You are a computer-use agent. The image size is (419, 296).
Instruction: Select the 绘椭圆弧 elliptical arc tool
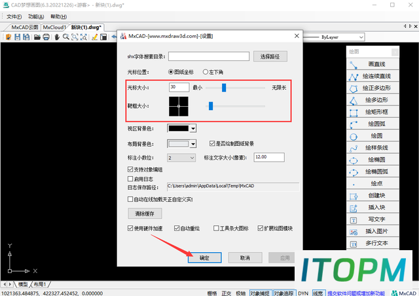[x=373, y=172]
